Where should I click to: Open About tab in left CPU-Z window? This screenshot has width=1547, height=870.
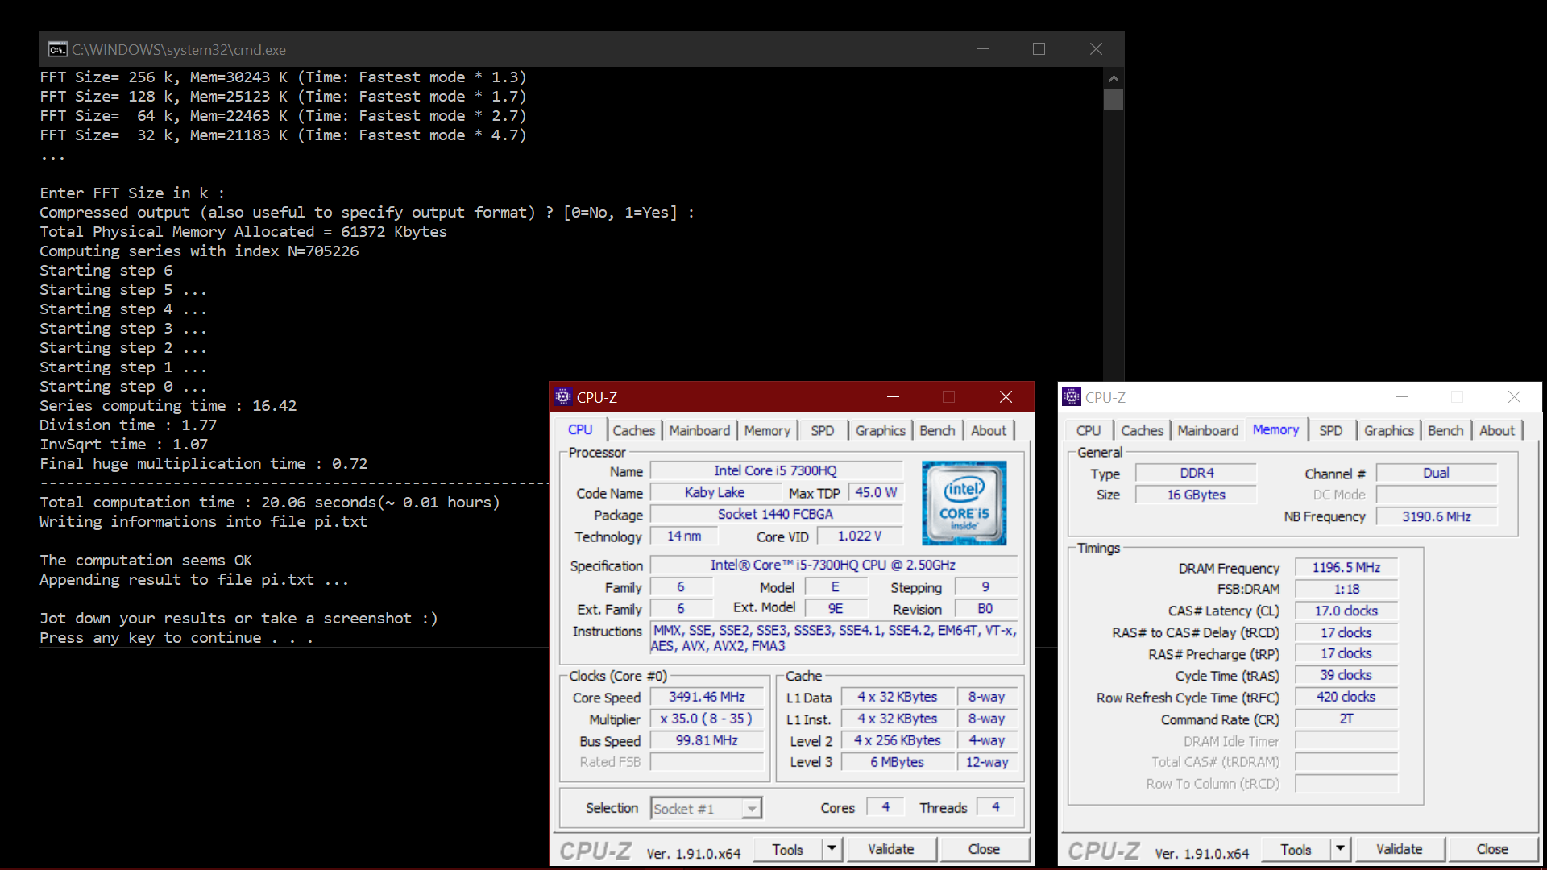(x=989, y=430)
